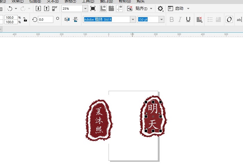The image size is (243, 167).
Task: Open the 帮助 menu
Action: [125, 1]
